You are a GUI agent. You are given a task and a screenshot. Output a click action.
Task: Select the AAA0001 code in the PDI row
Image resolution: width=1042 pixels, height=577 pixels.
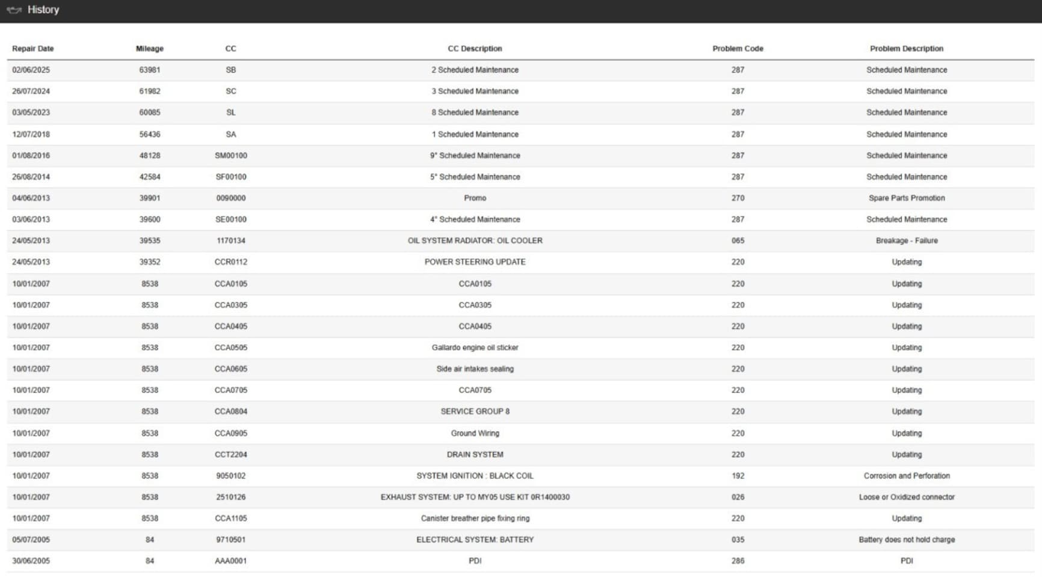[230, 561]
